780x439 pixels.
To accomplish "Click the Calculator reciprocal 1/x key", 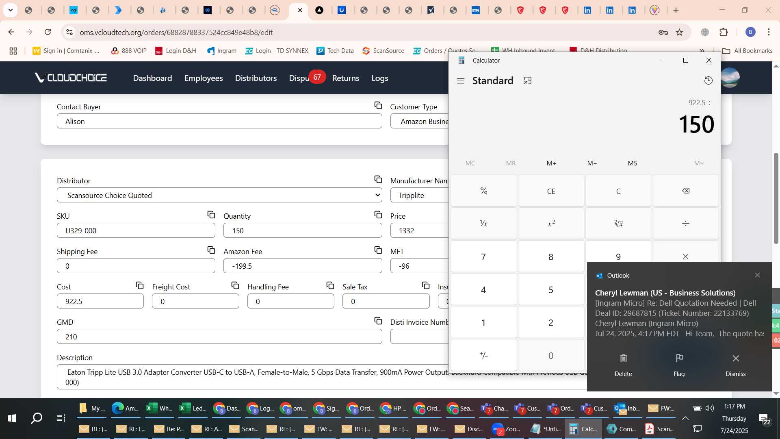I will pyautogui.click(x=483, y=224).
